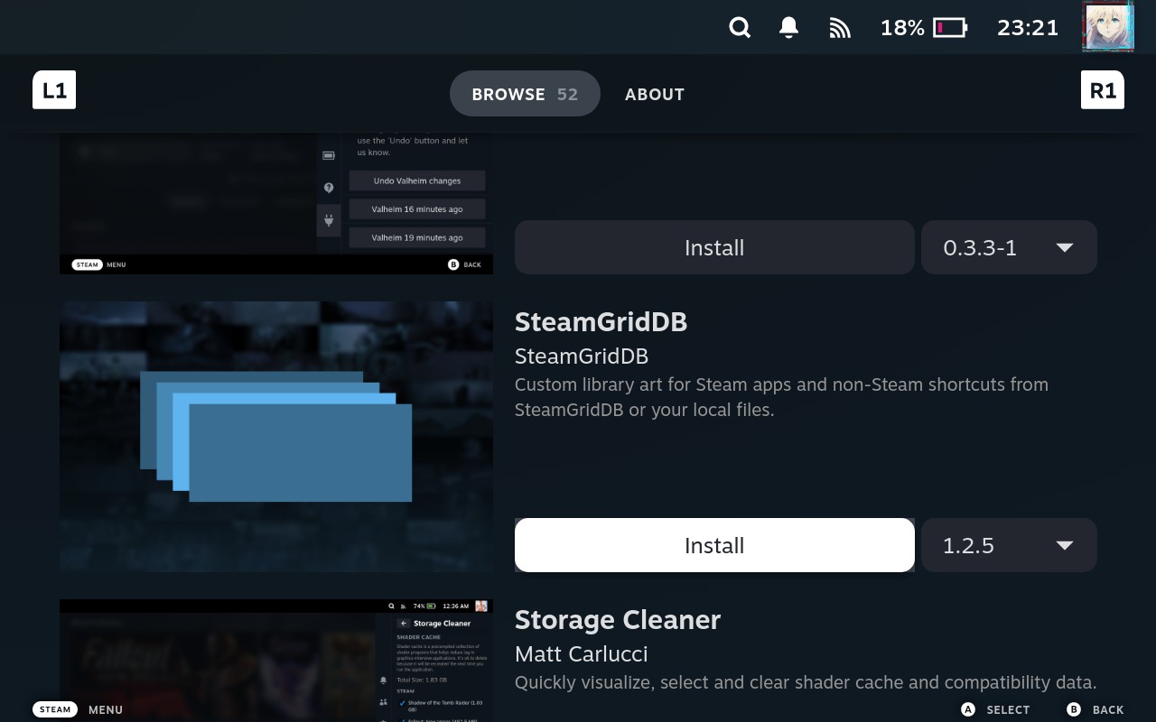Click the SteamGridDB preview image

[x=276, y=437]
